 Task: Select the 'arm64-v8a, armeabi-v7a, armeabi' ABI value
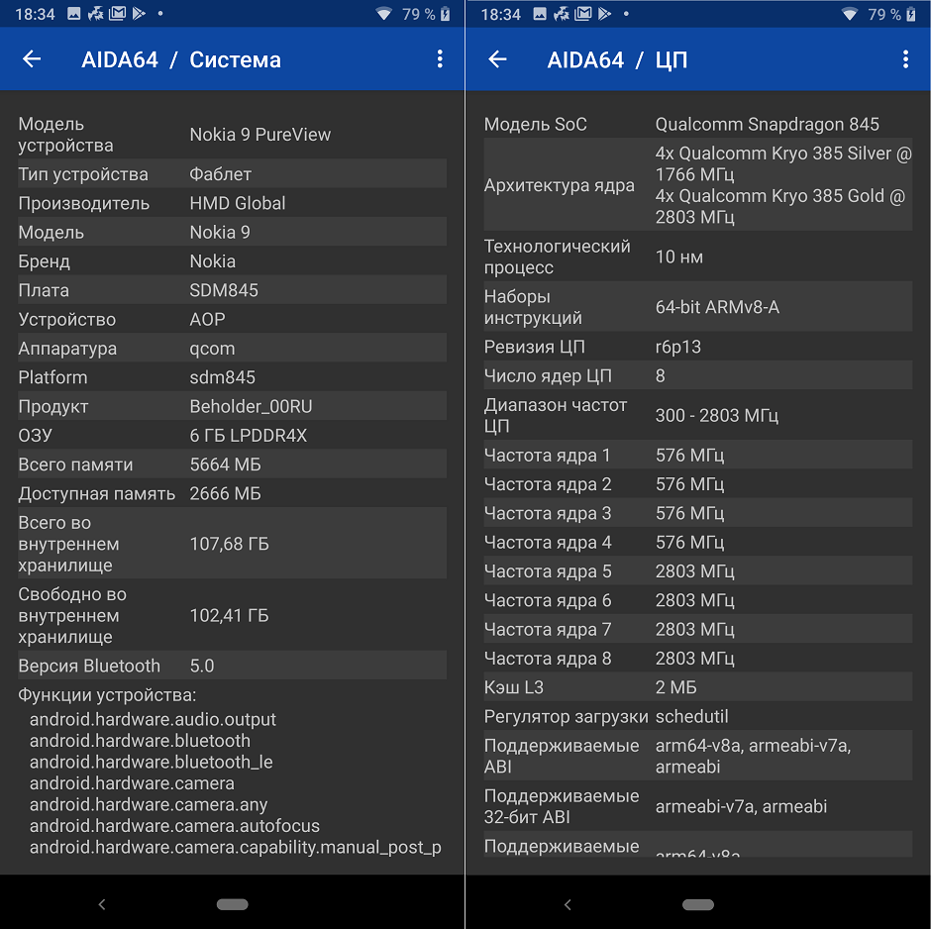[x=753, y=757]
